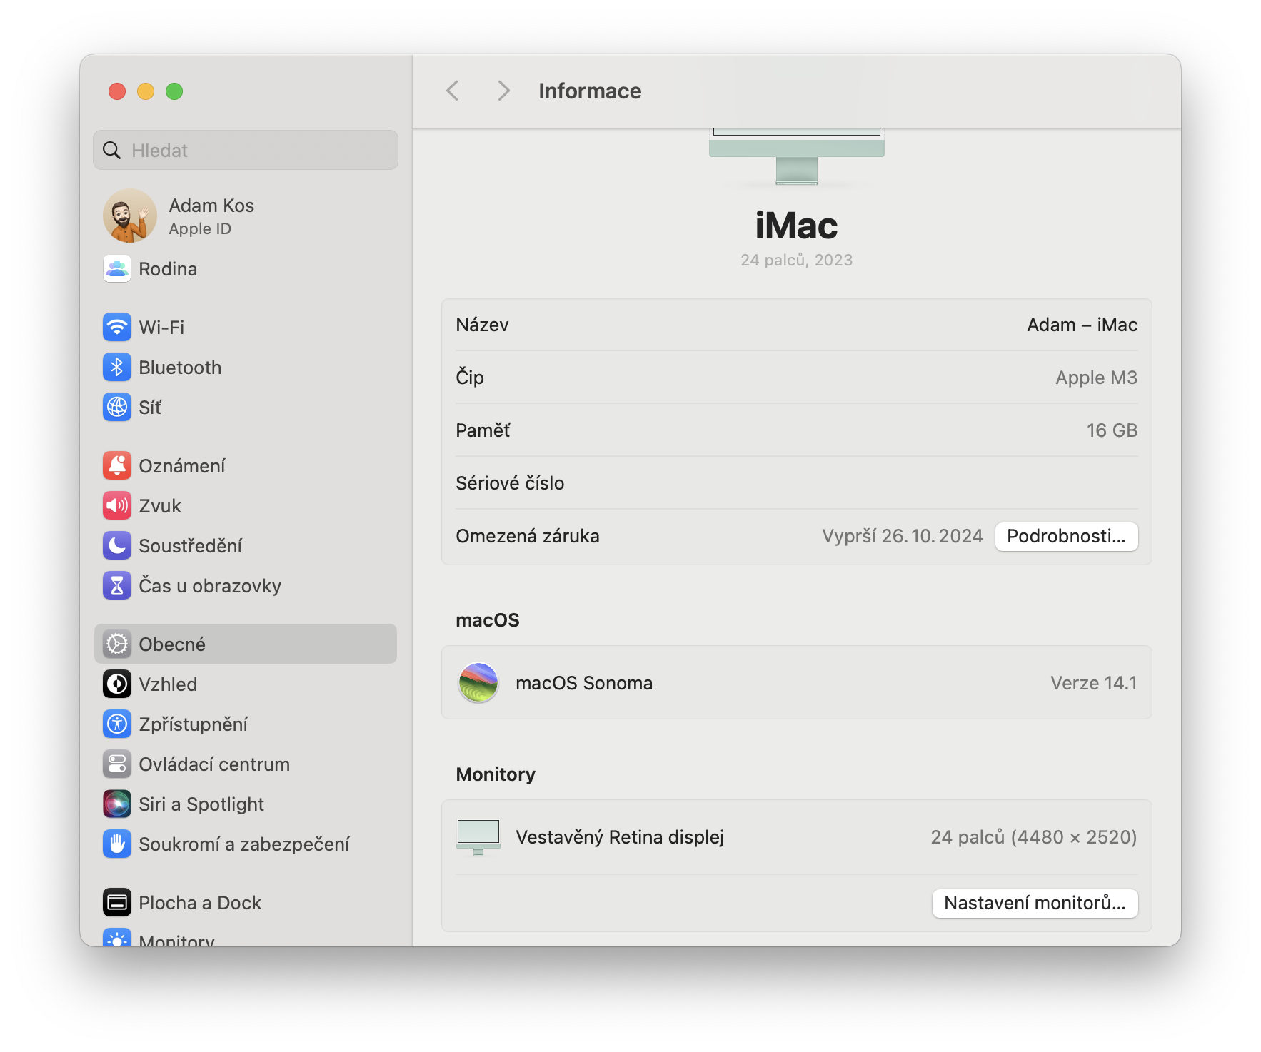The width and height of the screenshot is (1261, 1052).
Task: Open the Oznámení bell icon
Action: [117, 466]
